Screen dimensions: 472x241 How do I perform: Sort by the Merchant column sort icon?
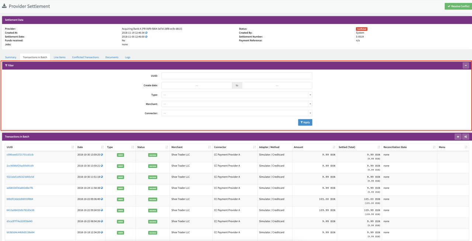click(209, 147)
